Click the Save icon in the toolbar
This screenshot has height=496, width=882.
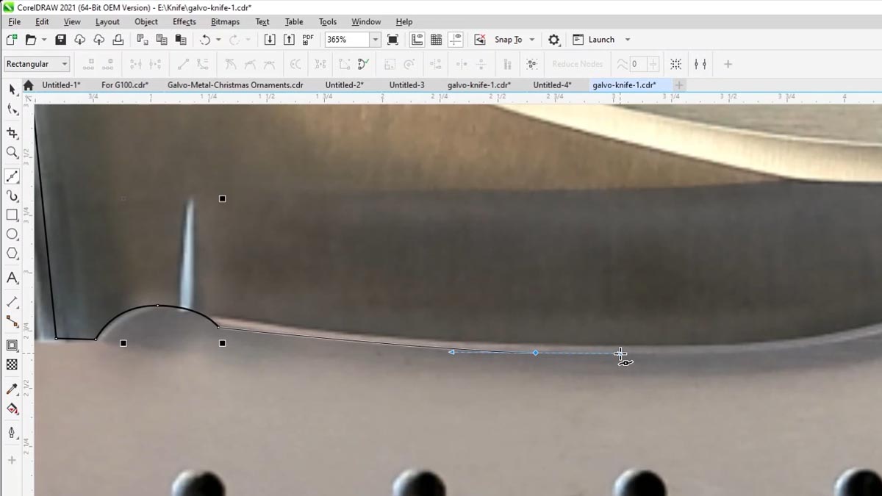click(61, 39)
